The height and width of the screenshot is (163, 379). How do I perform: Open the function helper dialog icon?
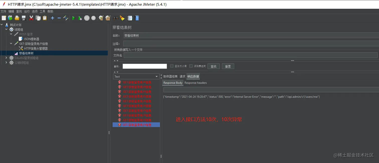[130, 18]
